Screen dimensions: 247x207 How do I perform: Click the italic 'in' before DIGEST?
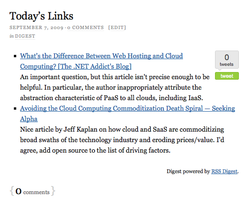point(11,36)
